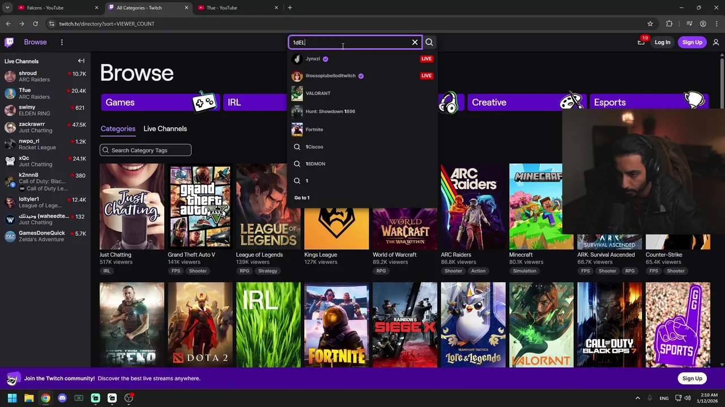Click Sign Up in the bottom banner
This screenshot has width=725, height=407.
tap(692, 378)
